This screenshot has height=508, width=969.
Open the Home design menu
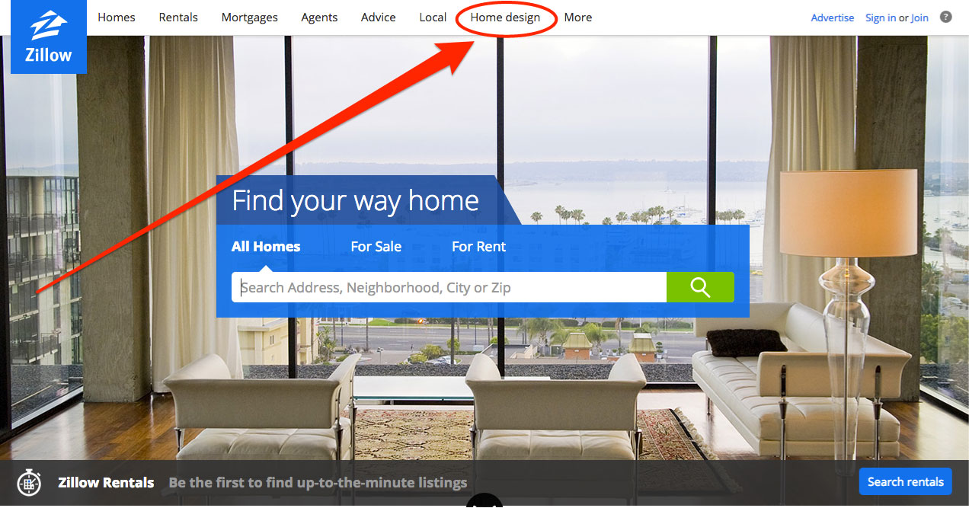pos(506,17)
